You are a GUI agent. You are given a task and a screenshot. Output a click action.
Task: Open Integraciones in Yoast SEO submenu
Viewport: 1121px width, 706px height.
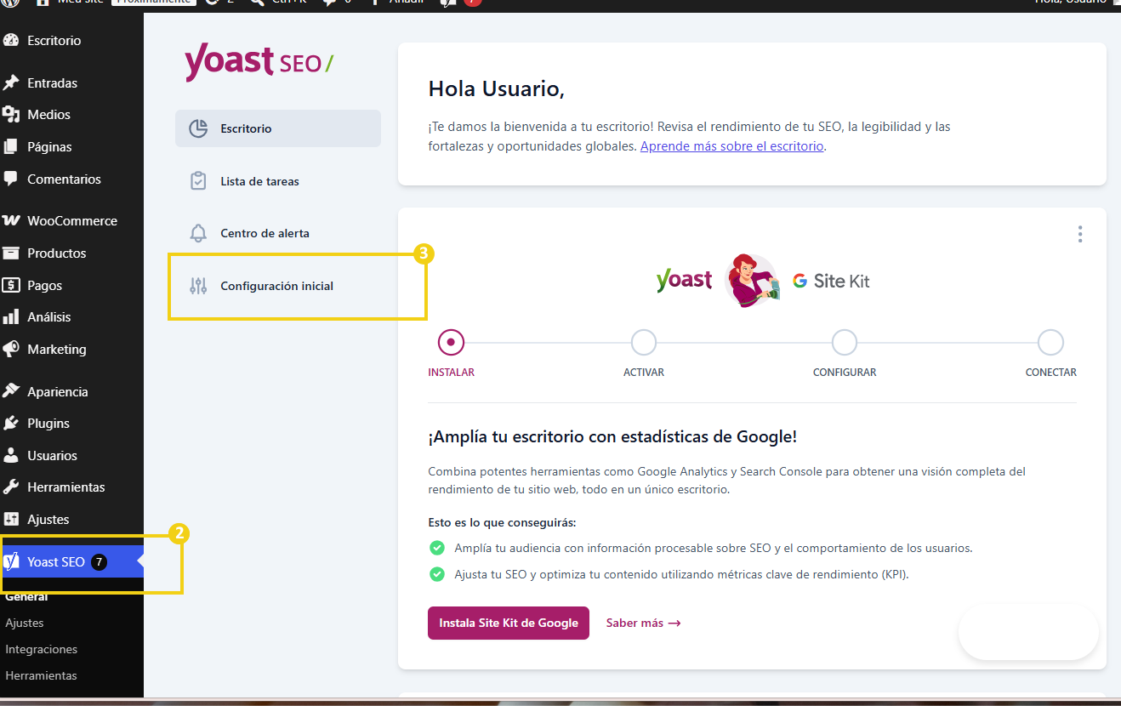(41, 649)
